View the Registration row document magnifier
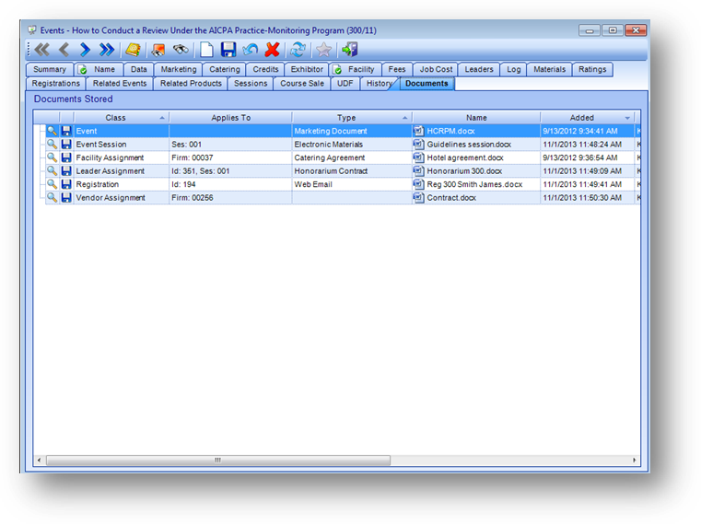Image resolution: width=701 pixels, height=524 pixels. click(52, 184)
